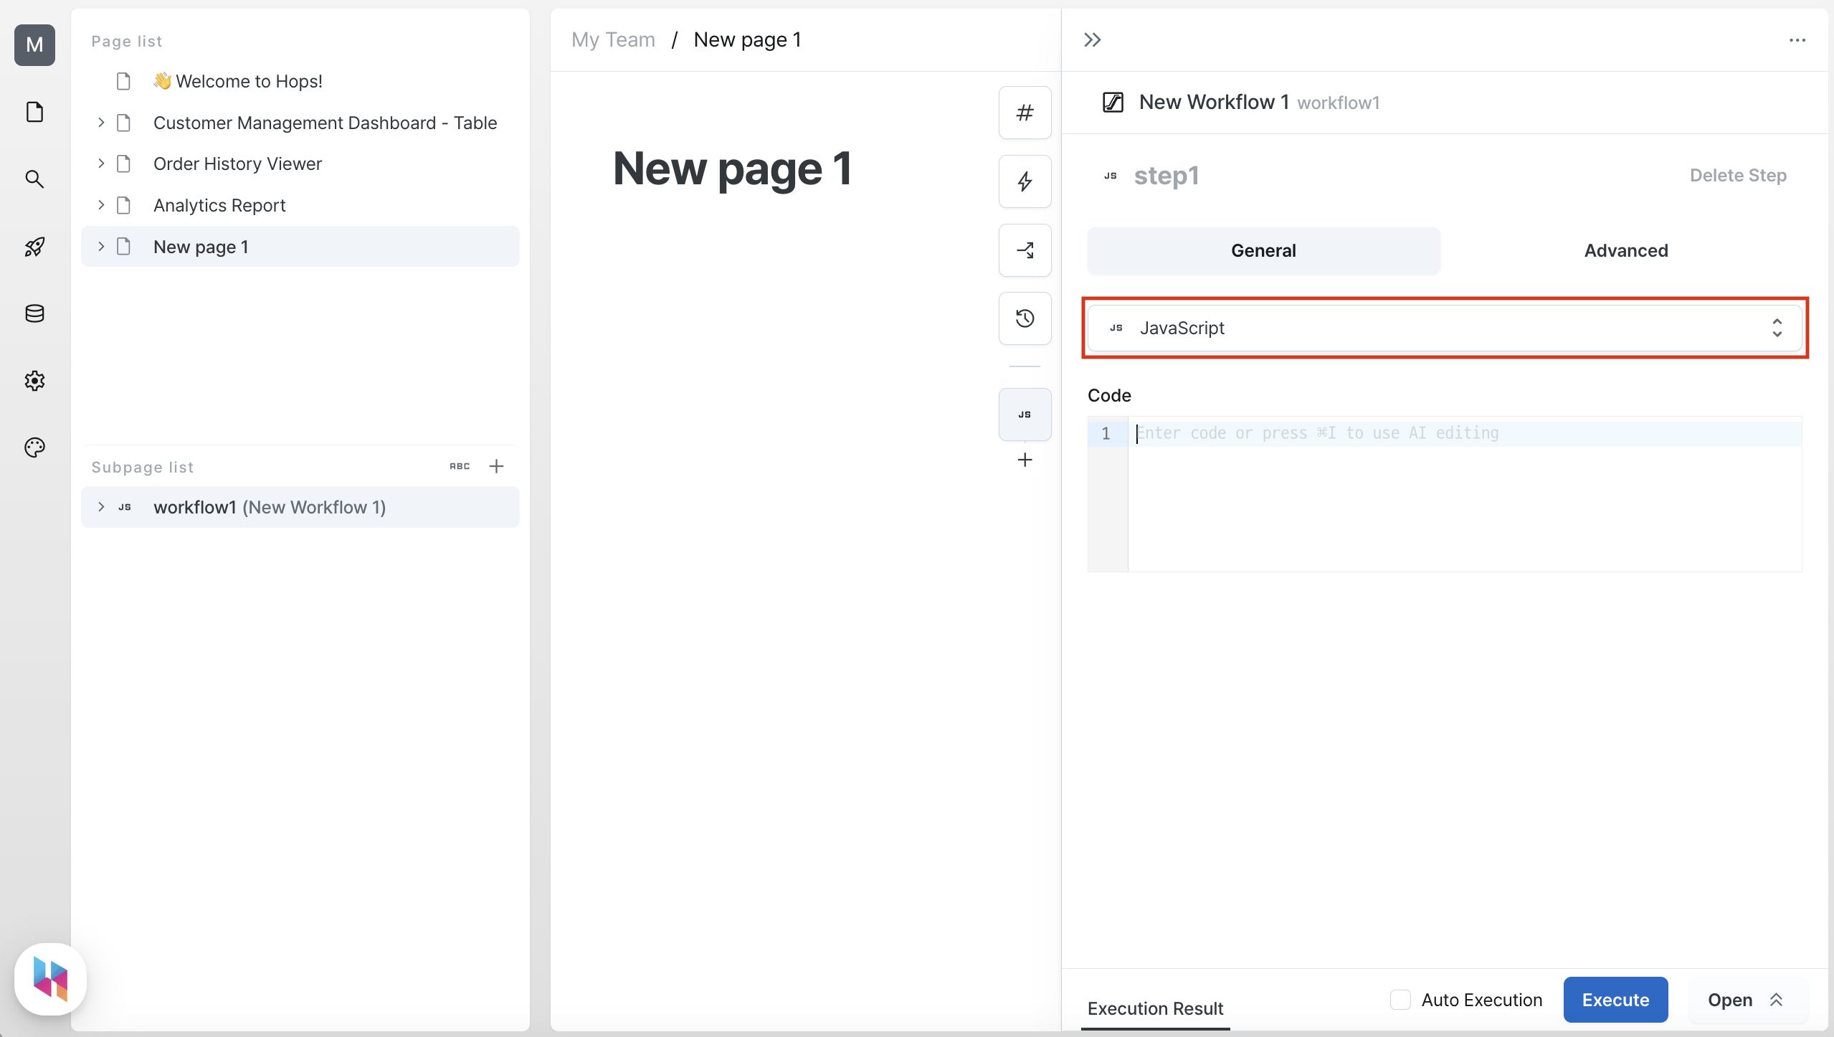1834x1037 pixels.
Task: Click the add new element plus icon
Action: (1025, 460)
